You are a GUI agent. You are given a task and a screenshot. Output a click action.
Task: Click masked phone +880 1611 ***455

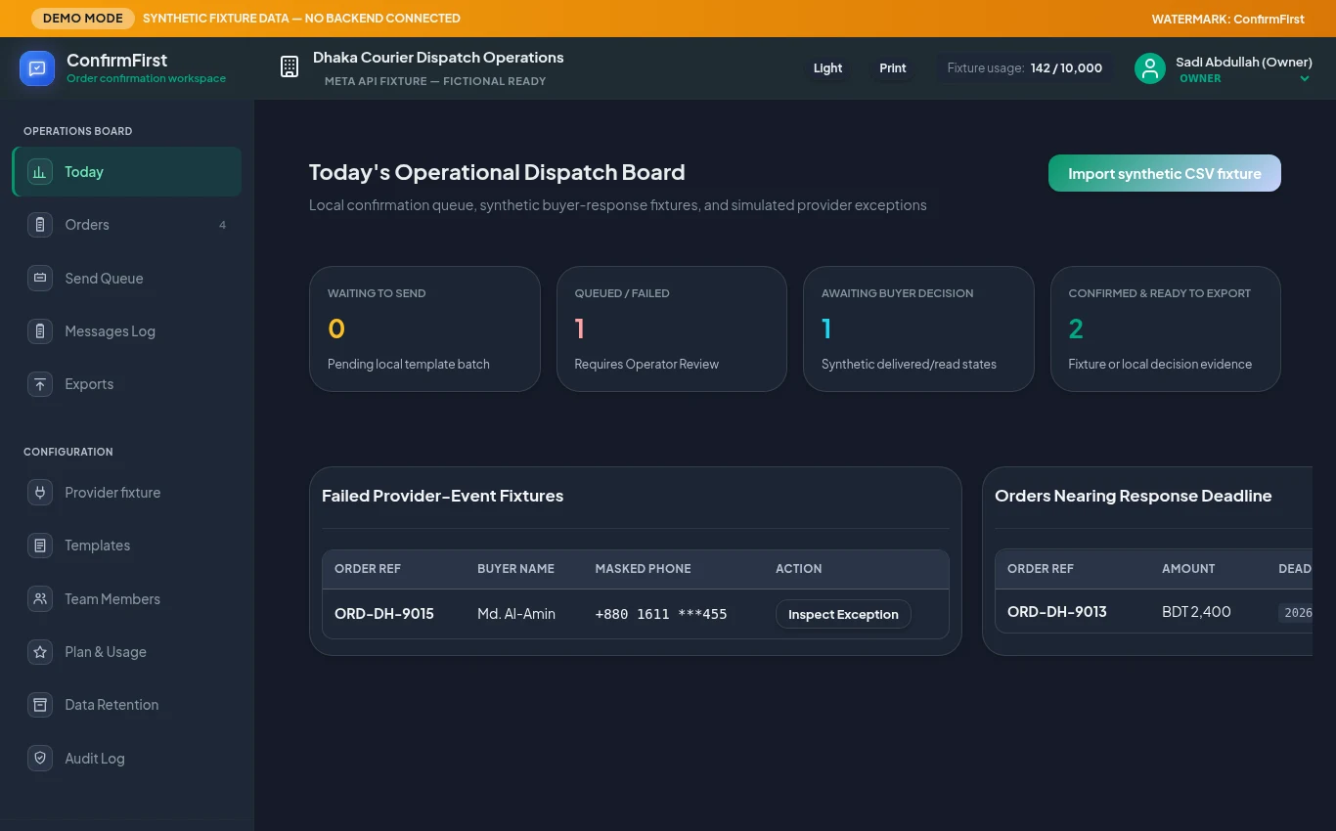pyautogui.click(x=661, y=614)
